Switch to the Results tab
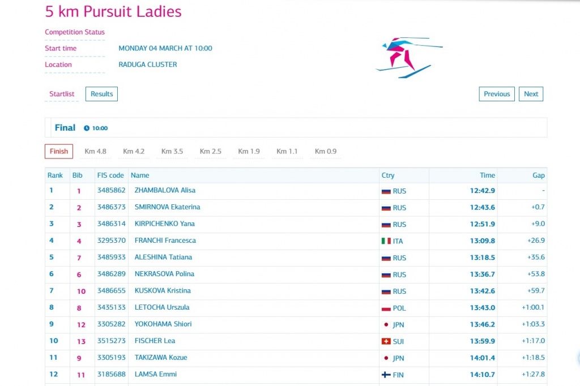The width and height of the screenshot is (580, 386). (101, 94)
